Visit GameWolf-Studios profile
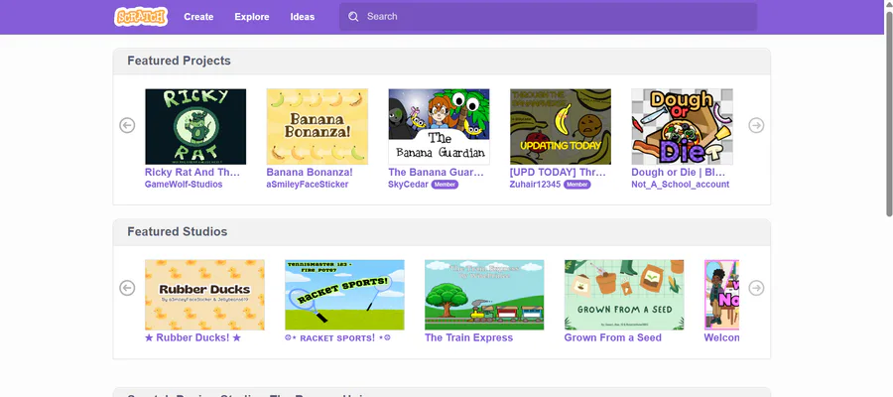The width and height of the screenshot is (893, 397). 184,185
